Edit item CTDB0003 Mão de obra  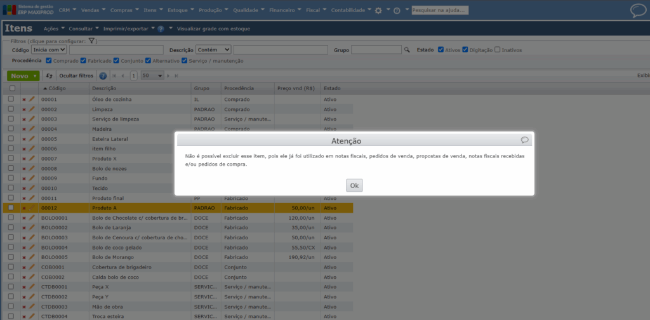(x=32, y=306)
